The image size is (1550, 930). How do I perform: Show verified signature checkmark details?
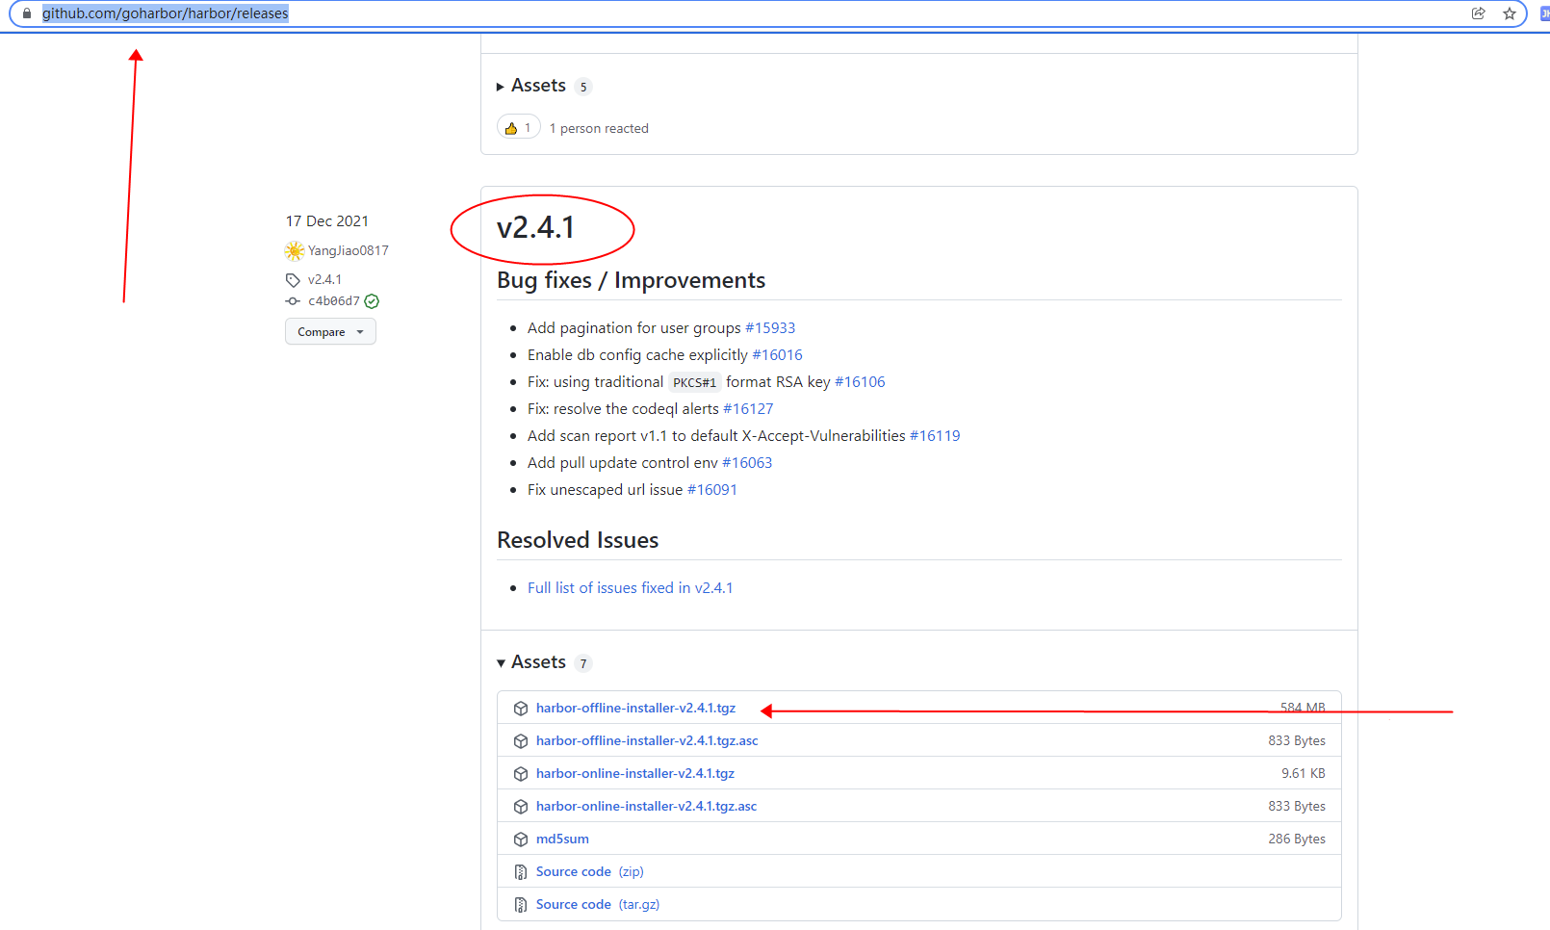[x=372, y=301]
